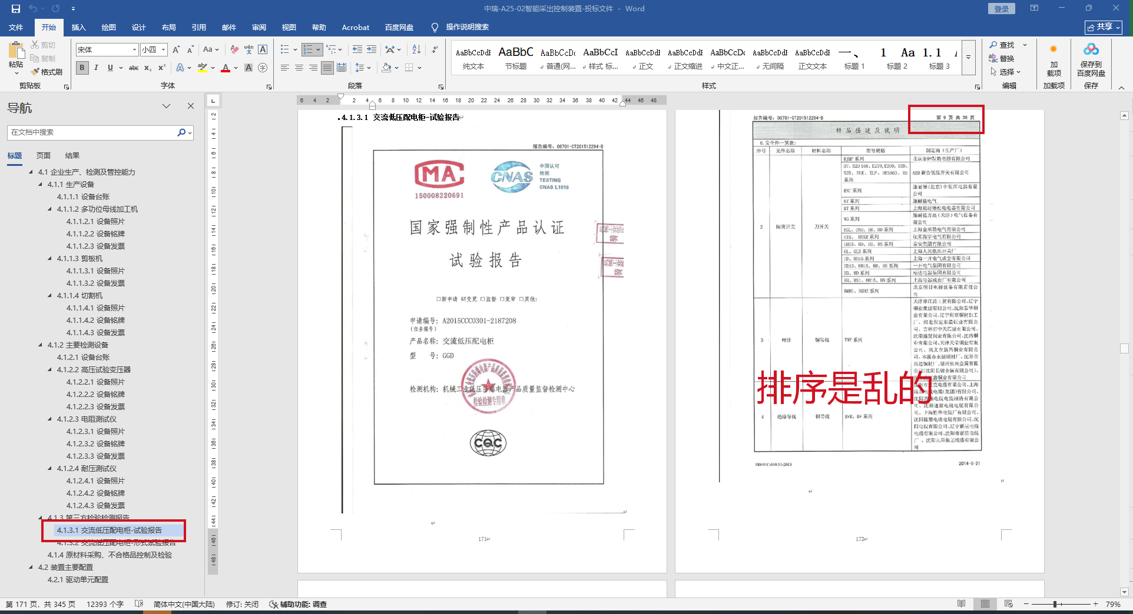Switch to the 插入 (Insert) tab
The height and width of the screenshot is (614, 1133).
79,27
